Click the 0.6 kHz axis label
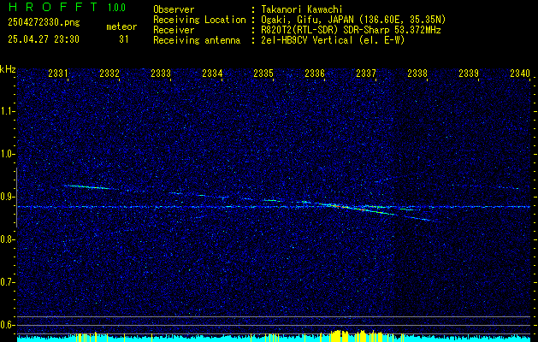The height and width of the screenshot is (342, 538). click(x=7, y=325)
